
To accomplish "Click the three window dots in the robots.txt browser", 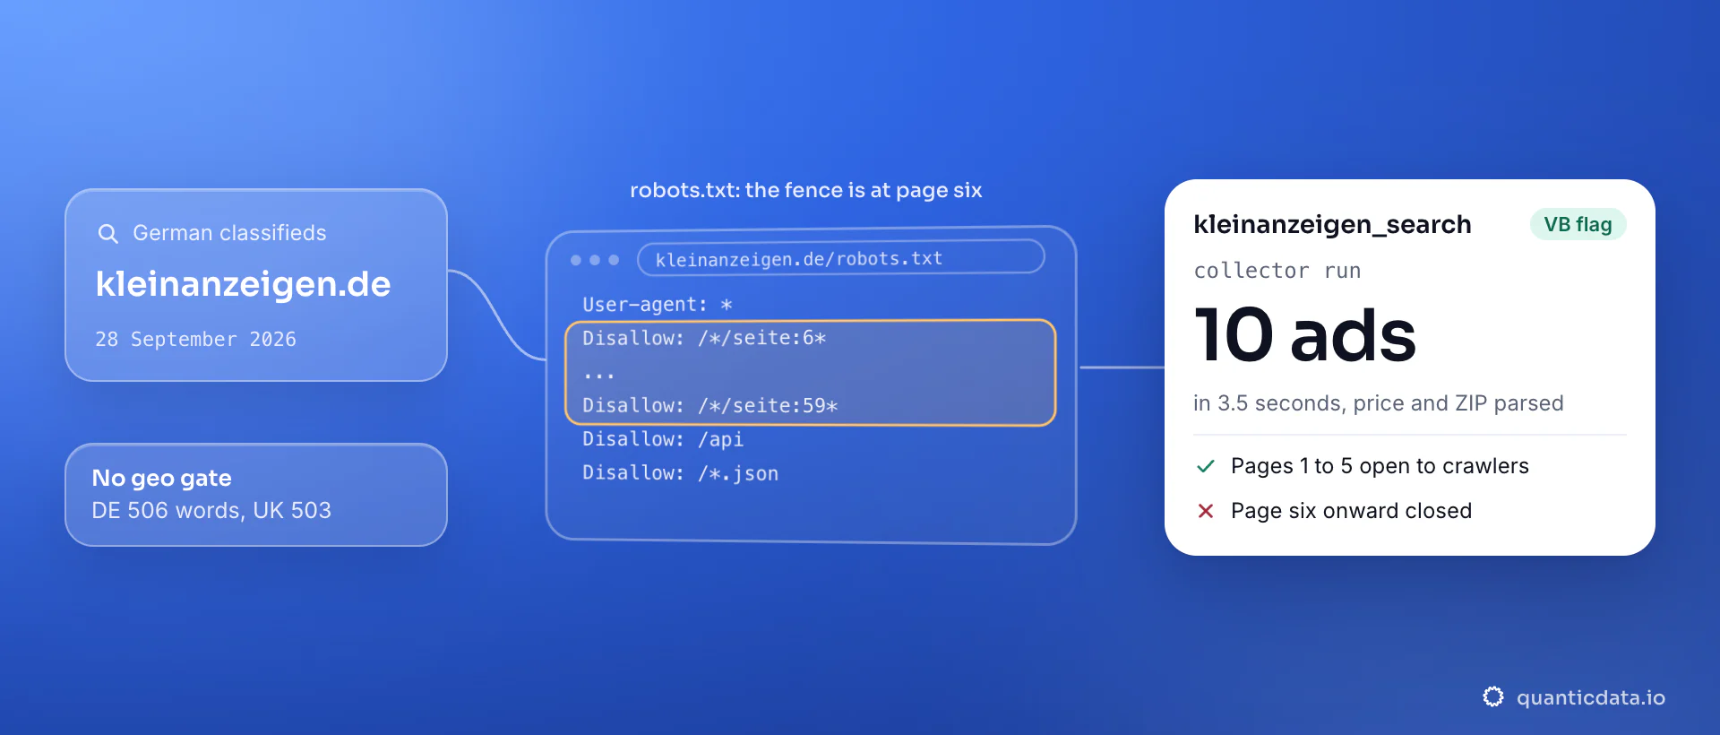I will coord(595,260).
